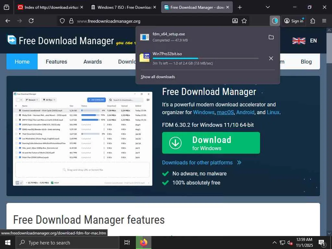Follow the Windows platform link
The image size is (332, 249).
pos(204,112)
